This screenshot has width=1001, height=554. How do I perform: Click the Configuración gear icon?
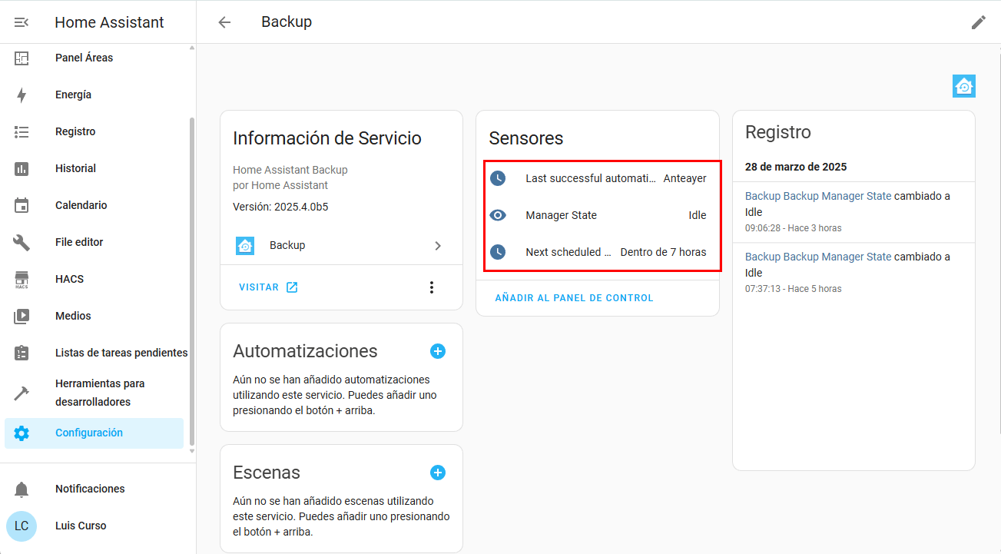[22, 433]
